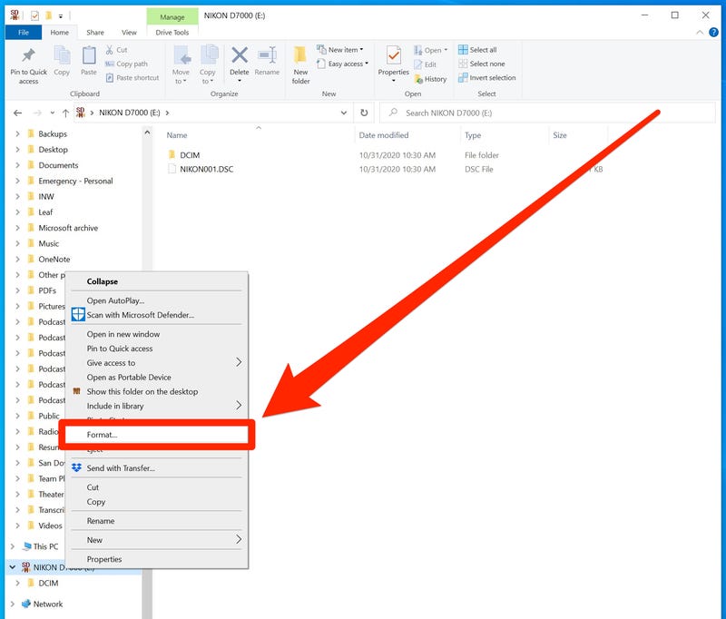Switch to the Share ribbon tab
The height and width of the screenshot is (619, 726).
pos(95,33)
